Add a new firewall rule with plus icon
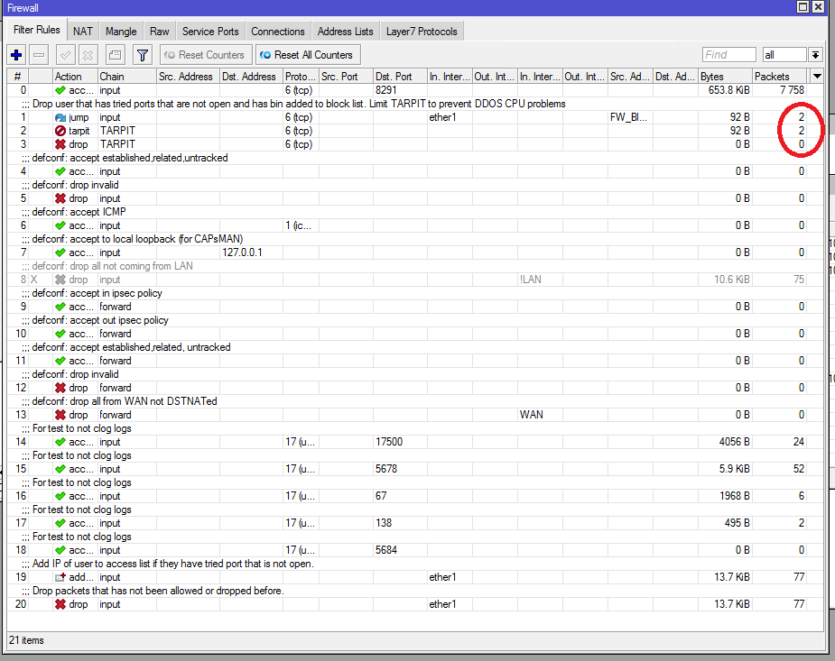The width and height of the screenshot is (835, 661). pyautogui.click(x=16, y=55)
